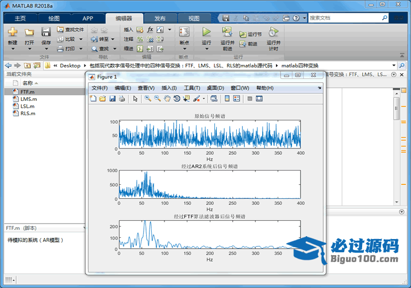Click the uncomment icon with the blue cross

(x=150, y=39)
